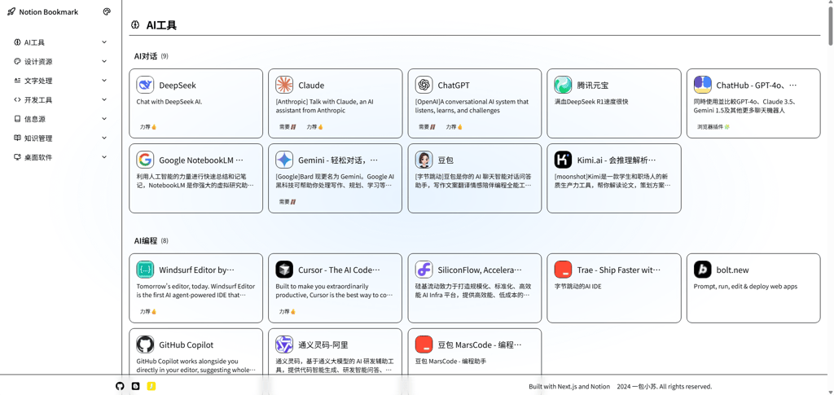Click the GitHub Copilot octocat logo
Image resolution: width=834 pixels, height=395 pixels.
145,345
